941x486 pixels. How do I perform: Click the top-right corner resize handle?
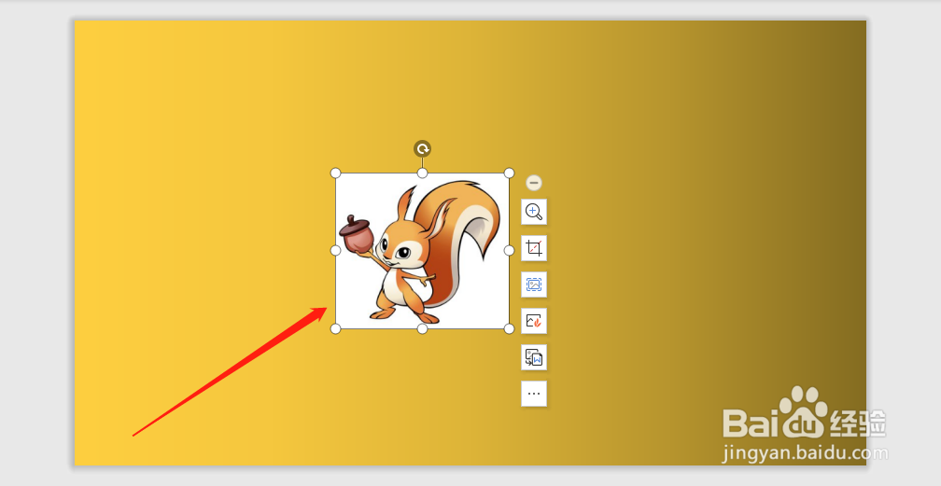509,174
